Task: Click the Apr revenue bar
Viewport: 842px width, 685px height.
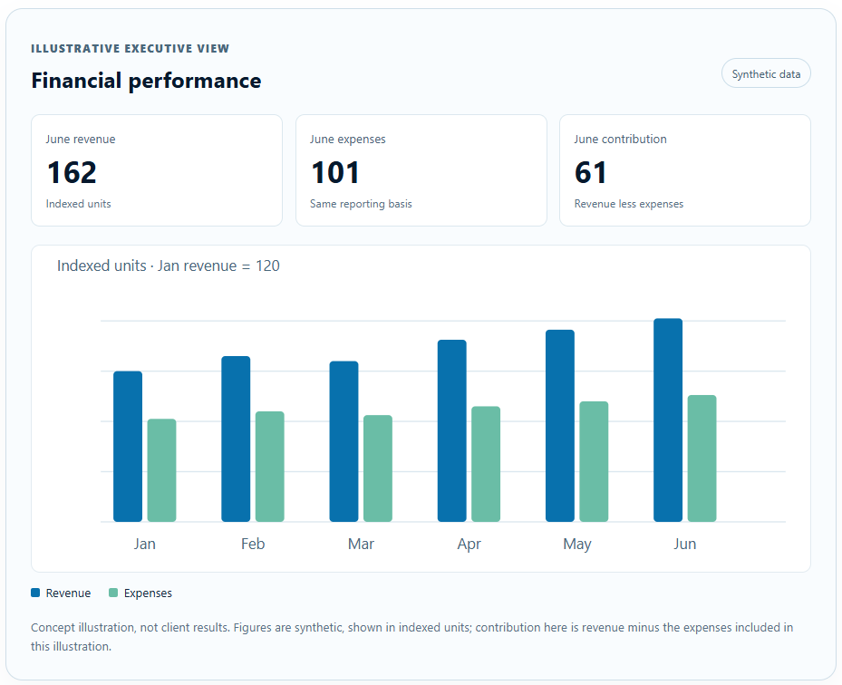Action: 451,430
